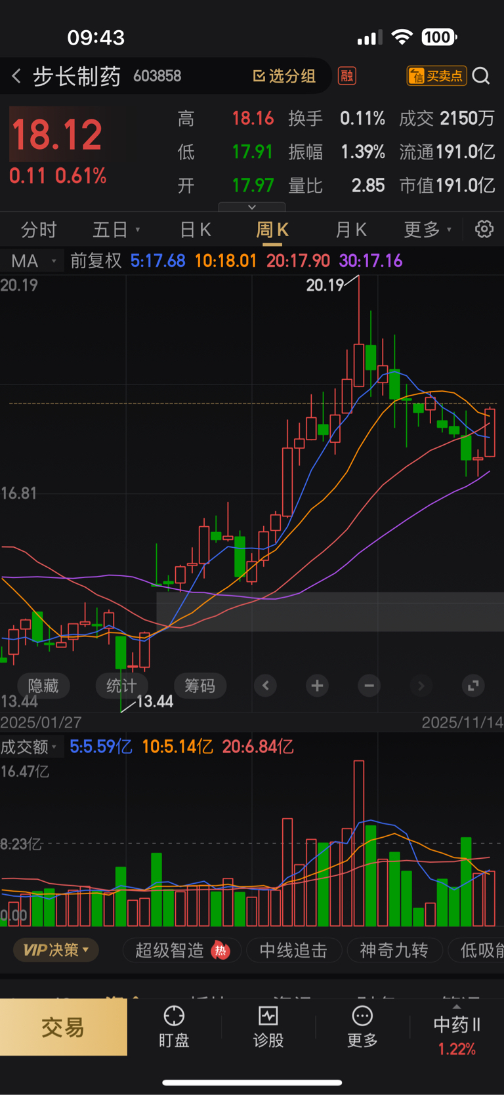The image size is (504, 1095).
Task: Tap the 买卖点 badge icon
Action: tap(436, 76)
